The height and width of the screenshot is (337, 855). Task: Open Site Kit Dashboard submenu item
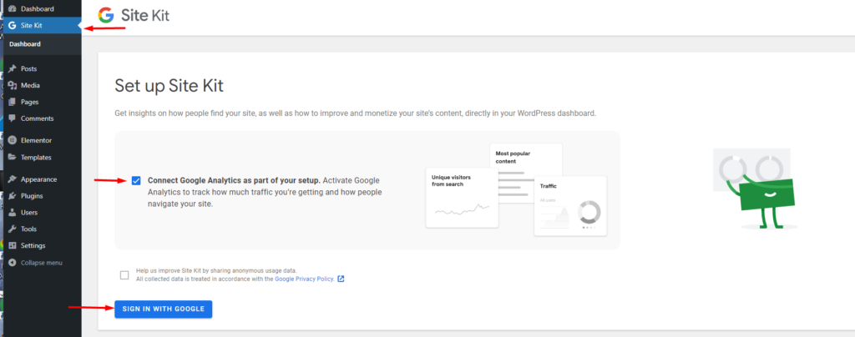pos(41,44)
